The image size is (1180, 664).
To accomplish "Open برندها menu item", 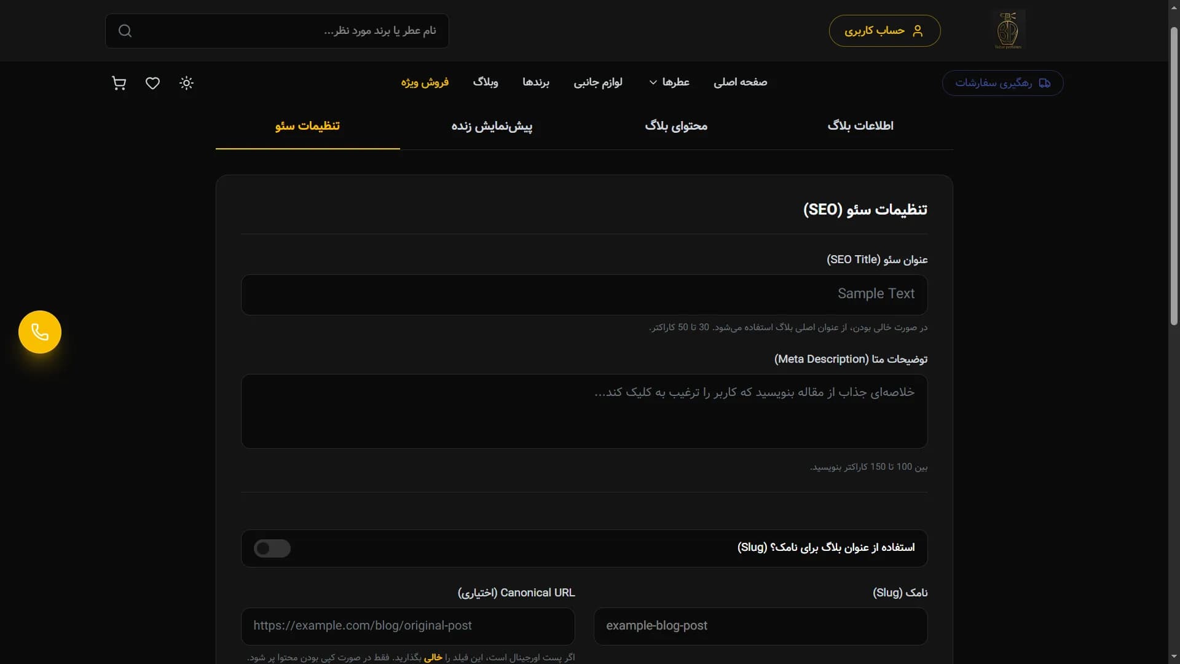I will (536, 82).
